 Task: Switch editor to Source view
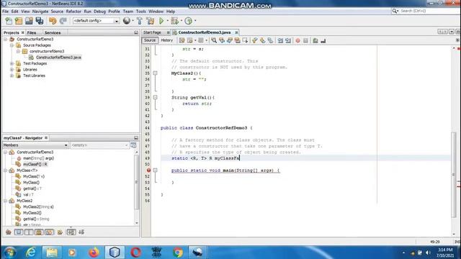point(150,40)
